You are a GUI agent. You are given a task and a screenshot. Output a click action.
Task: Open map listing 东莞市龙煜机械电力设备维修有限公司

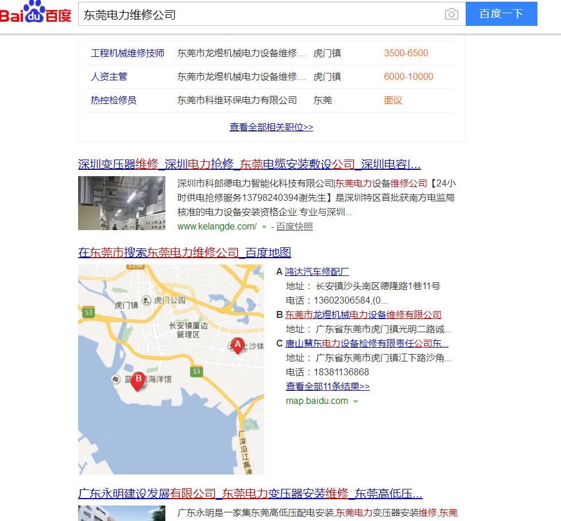(x=363, y=314)
